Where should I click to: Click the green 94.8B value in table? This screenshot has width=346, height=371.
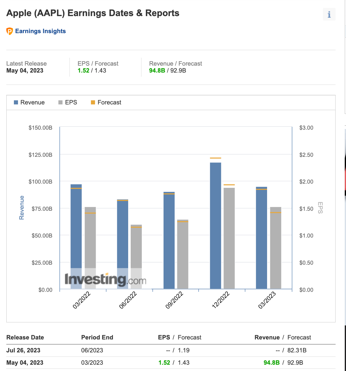coord(271,363)
